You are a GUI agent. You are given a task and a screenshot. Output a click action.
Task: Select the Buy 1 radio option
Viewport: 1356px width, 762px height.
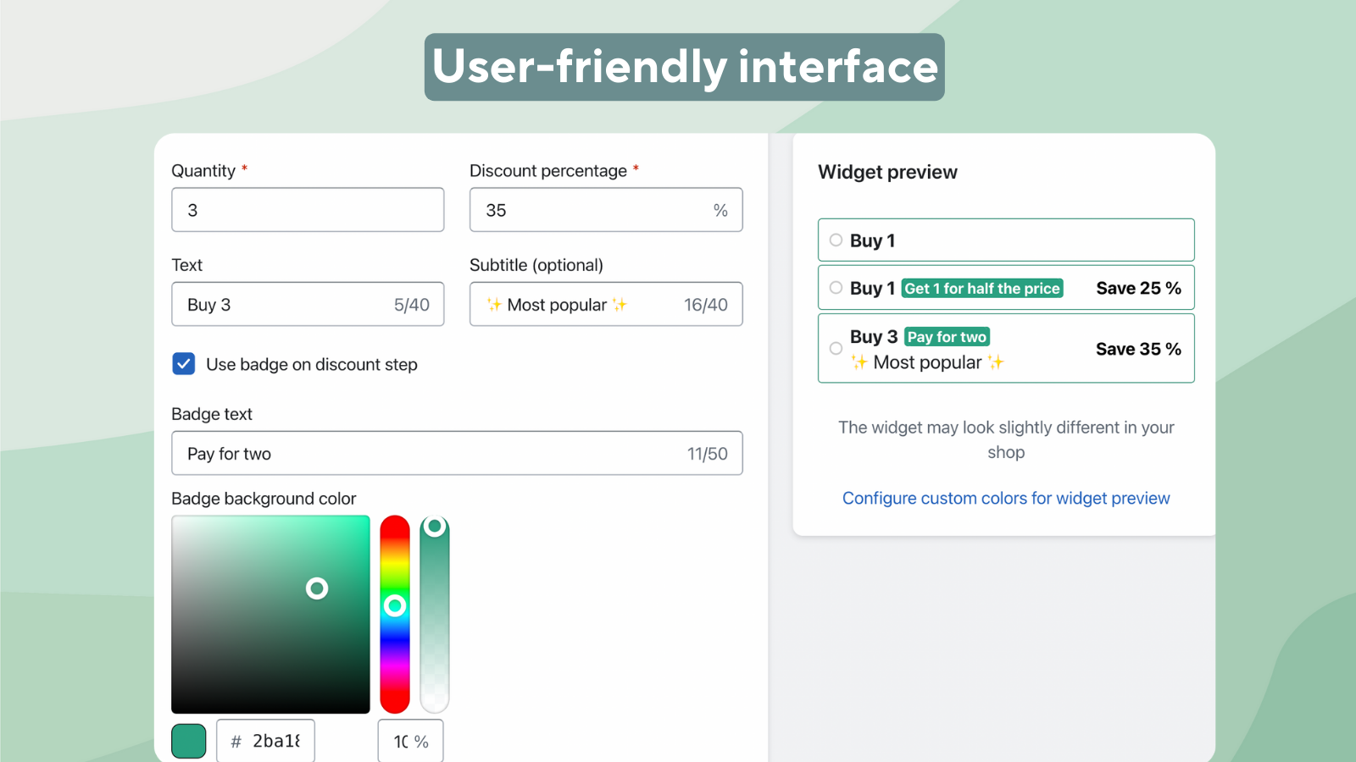tap(836, 240)
